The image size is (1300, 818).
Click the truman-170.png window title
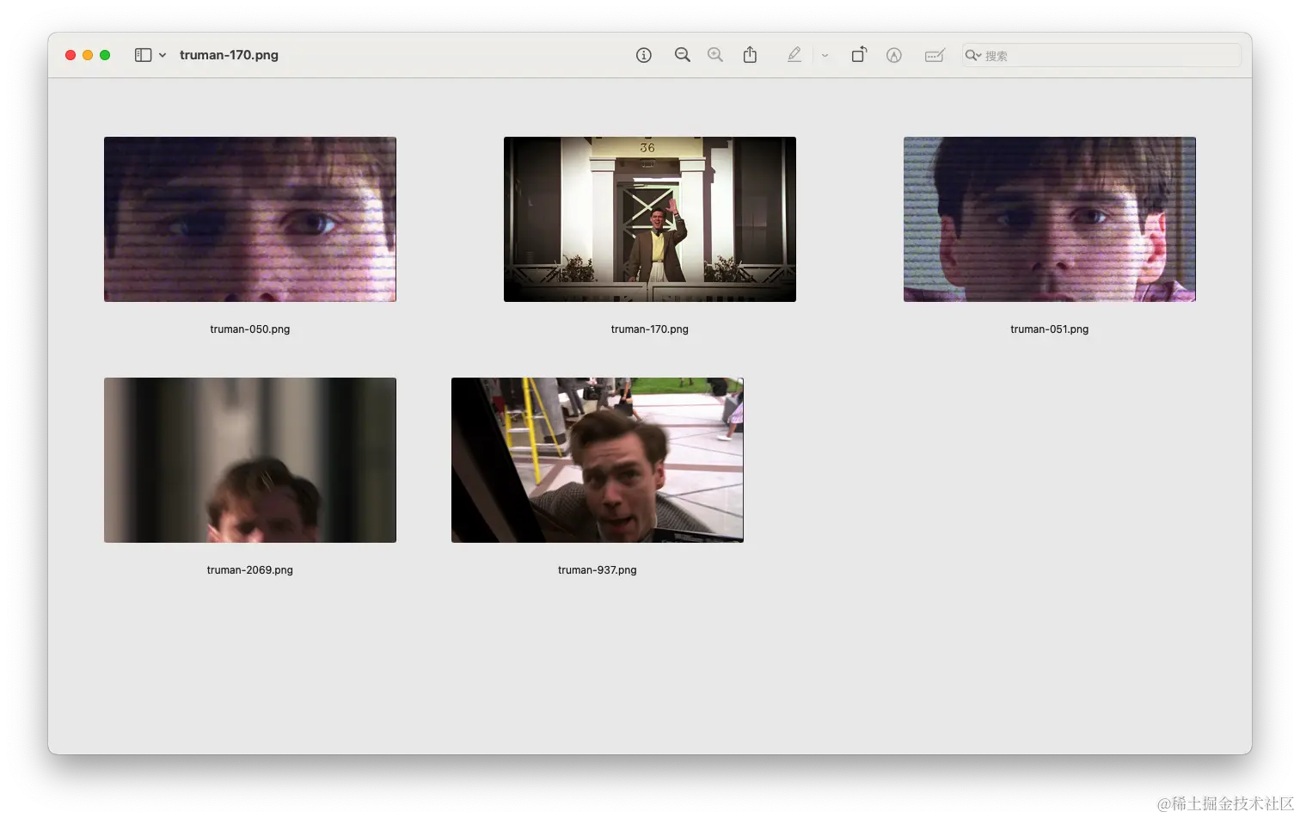coord(229,55)
